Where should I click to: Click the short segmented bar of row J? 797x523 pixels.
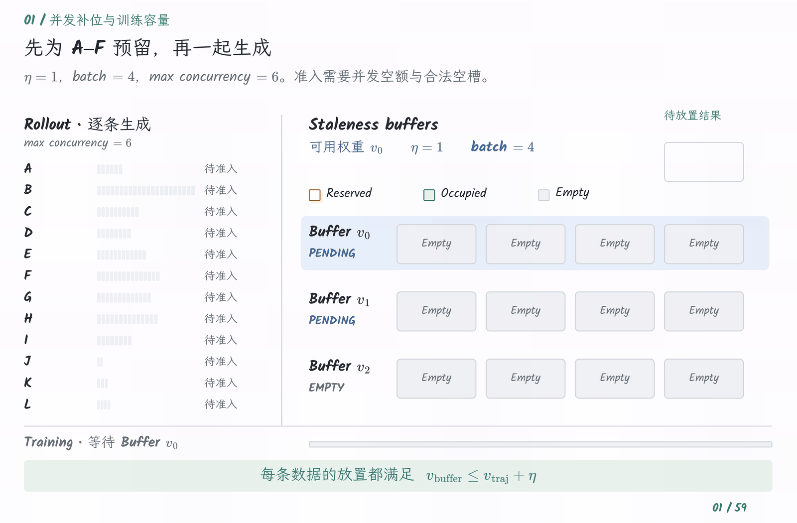tap(100, 362)
